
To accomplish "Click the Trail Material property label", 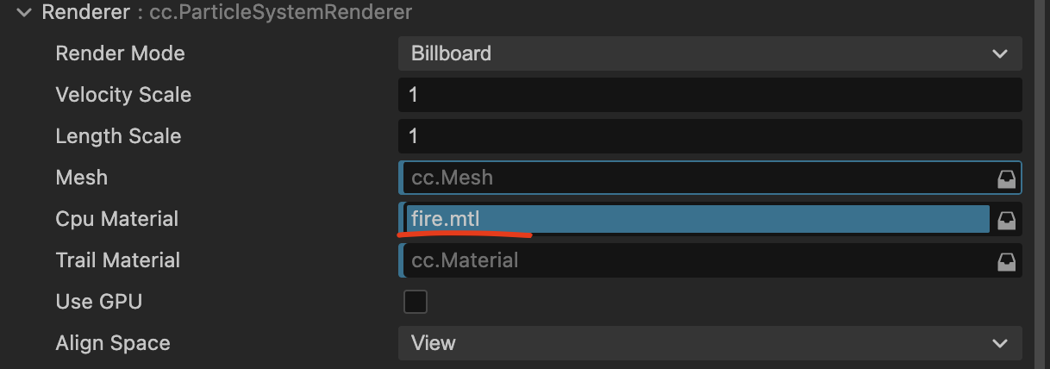I will 117,260.
